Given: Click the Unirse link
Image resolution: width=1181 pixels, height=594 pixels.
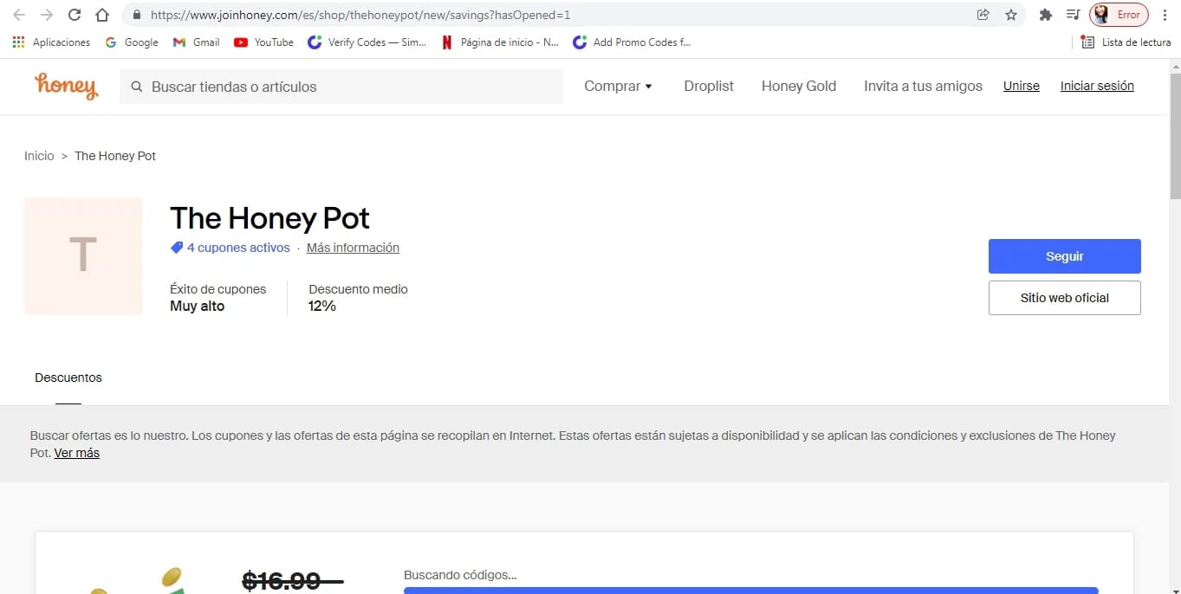Looking at the screenshot, I should (x=1022, y=86).
